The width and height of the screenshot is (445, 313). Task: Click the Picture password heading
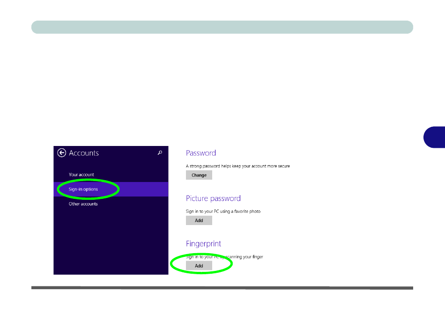pos(213,198)
